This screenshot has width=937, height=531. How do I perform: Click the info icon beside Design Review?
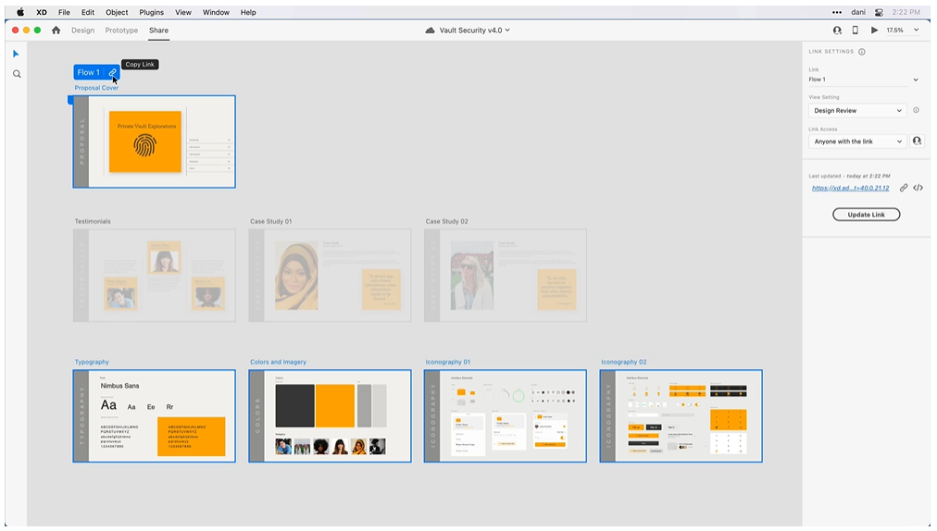click(x=916, y=110)
